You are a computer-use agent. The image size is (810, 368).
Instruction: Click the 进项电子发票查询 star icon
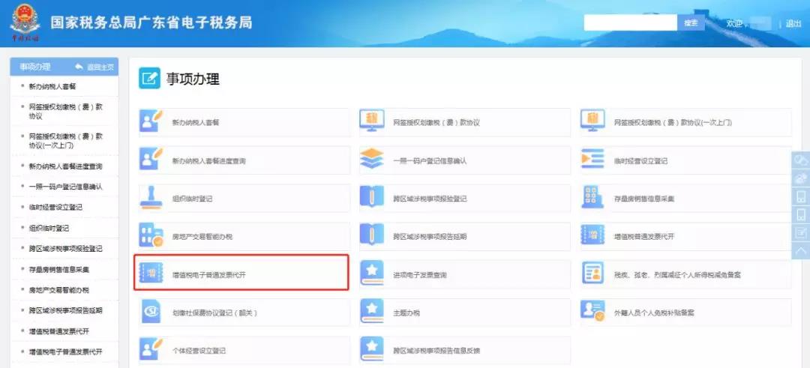coord(371,274)
